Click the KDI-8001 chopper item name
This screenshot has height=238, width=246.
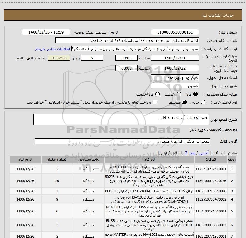(x=150, y=169)
